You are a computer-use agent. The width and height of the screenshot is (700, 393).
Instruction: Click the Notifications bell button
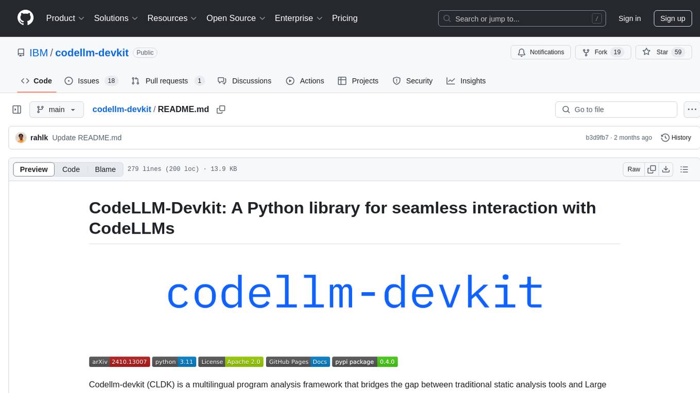tap(541, 52)
